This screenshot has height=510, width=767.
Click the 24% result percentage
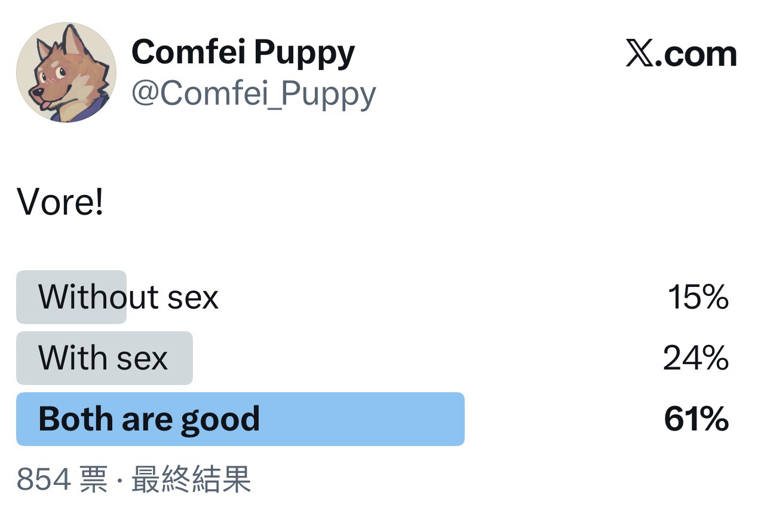[696, 358]
